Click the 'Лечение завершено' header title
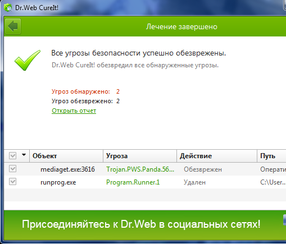 (181, 26)
